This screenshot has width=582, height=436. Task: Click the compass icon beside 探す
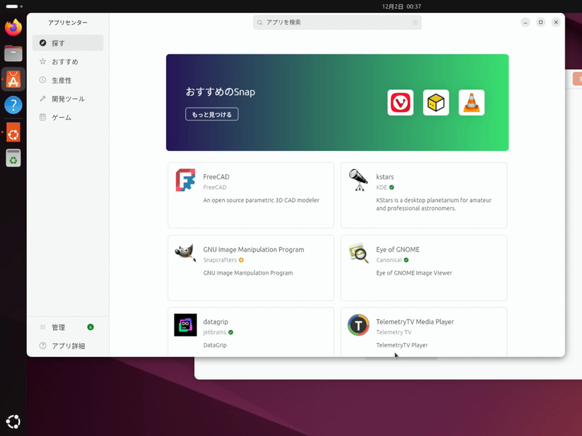[x=43, y=43]
